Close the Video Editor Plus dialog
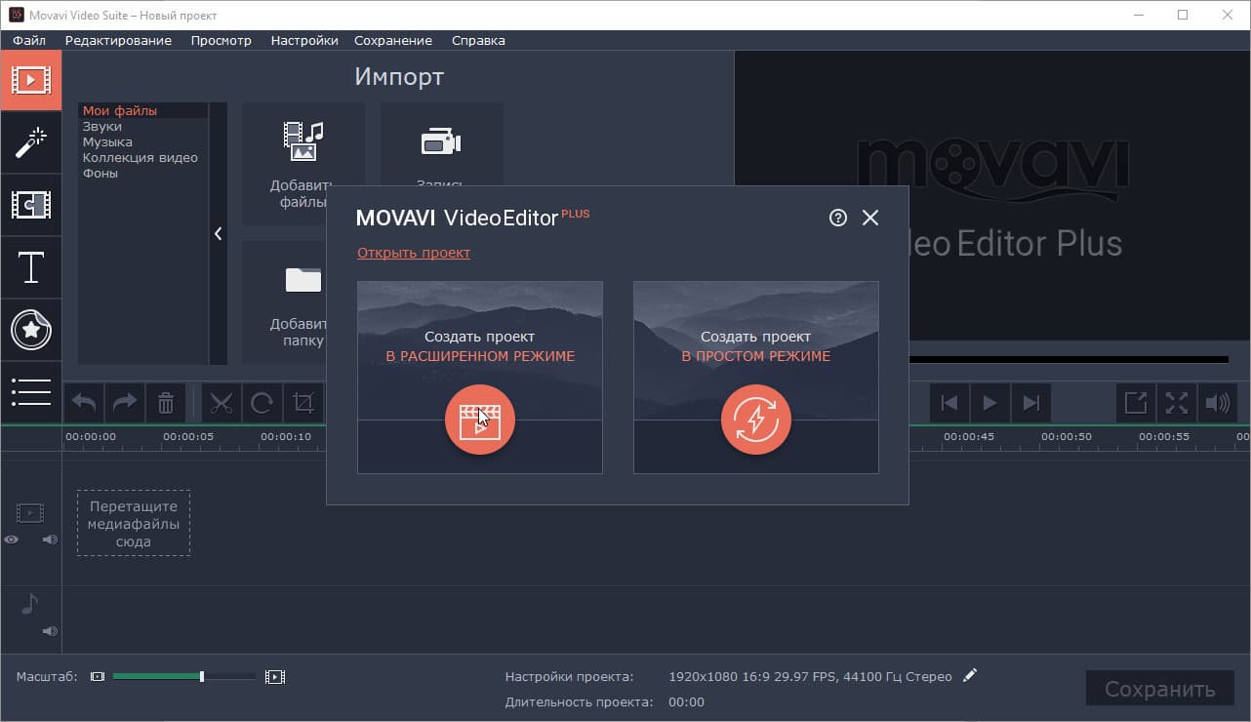 (870, 218)
